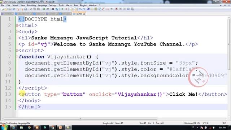Click the Close All toolbar icon
This screenshot has height=130, width=231.
(x=22, y=9)
